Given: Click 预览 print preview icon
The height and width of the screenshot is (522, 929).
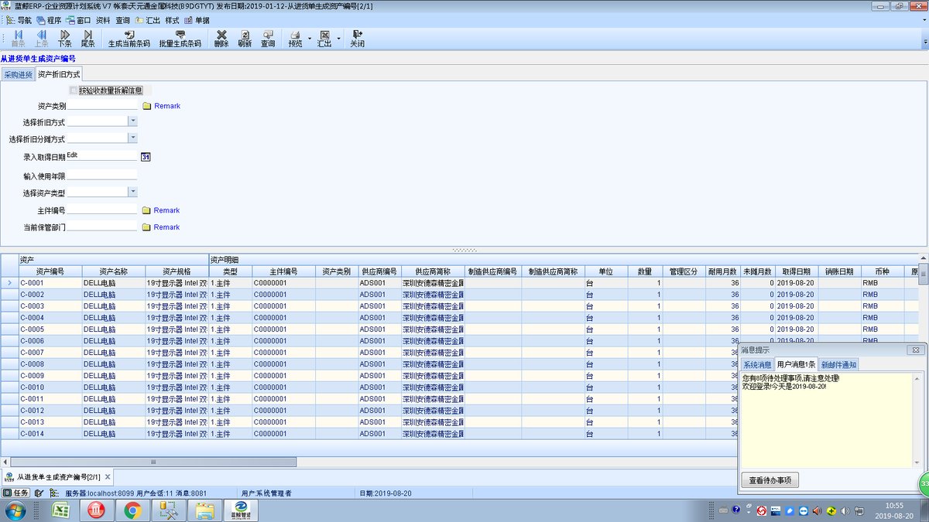Looking at the screenshot, I should tap(295, 39).
